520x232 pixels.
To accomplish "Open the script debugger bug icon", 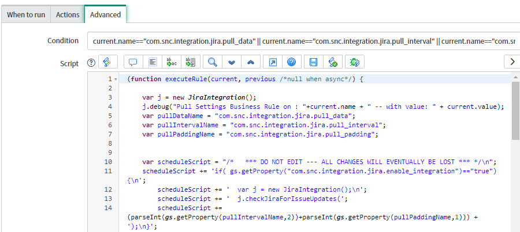I will (355, 62).
